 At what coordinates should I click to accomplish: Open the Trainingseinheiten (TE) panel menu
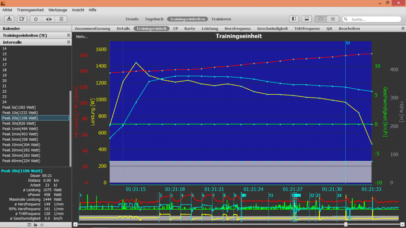point(68,36)
